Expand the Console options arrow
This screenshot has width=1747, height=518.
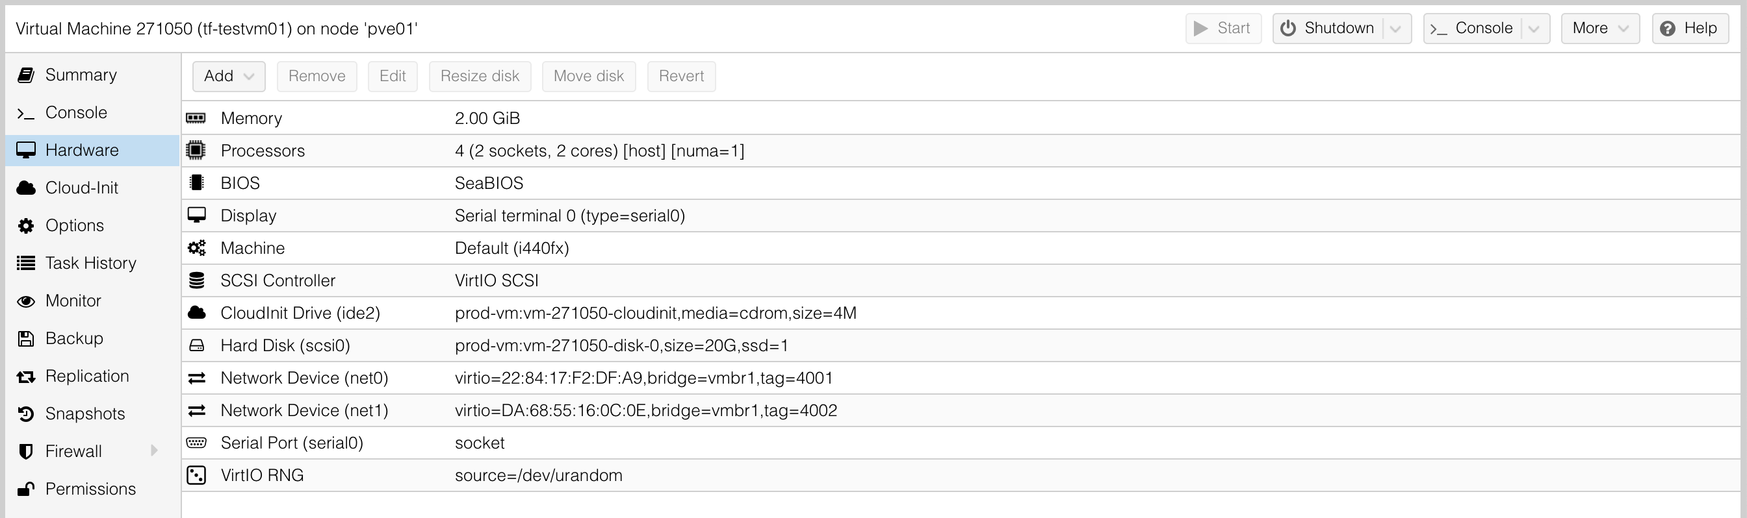point(1534,29)
